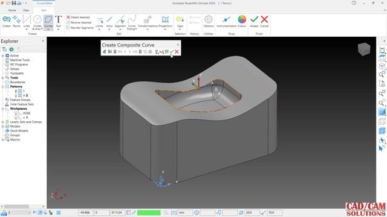Expand the Macros node in Explorer
Image resolution: width=387 pixels, height=217 pixels.
pyautogui.click(x=2, y=140)
